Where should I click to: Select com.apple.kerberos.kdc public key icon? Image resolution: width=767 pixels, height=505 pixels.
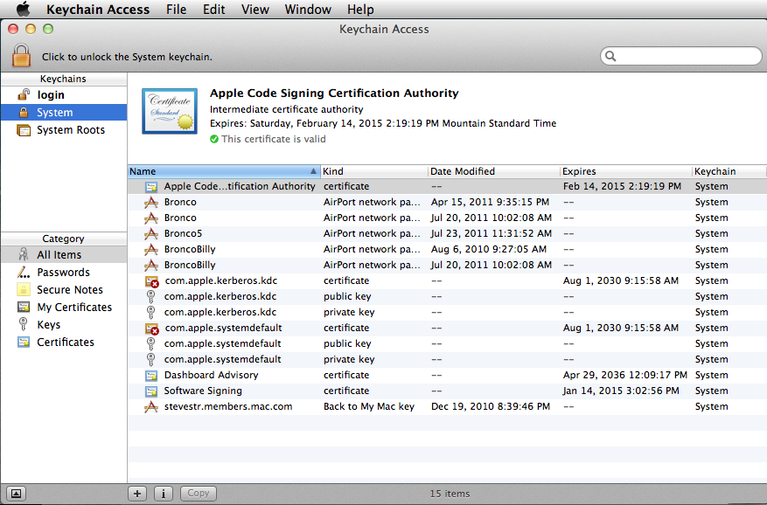151,297
